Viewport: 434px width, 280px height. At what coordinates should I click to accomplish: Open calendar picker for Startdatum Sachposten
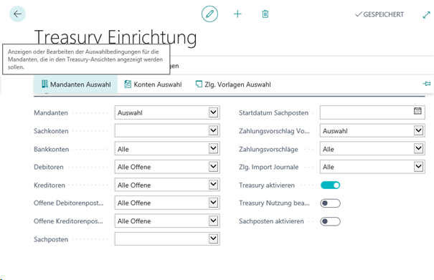click(418, 111)
